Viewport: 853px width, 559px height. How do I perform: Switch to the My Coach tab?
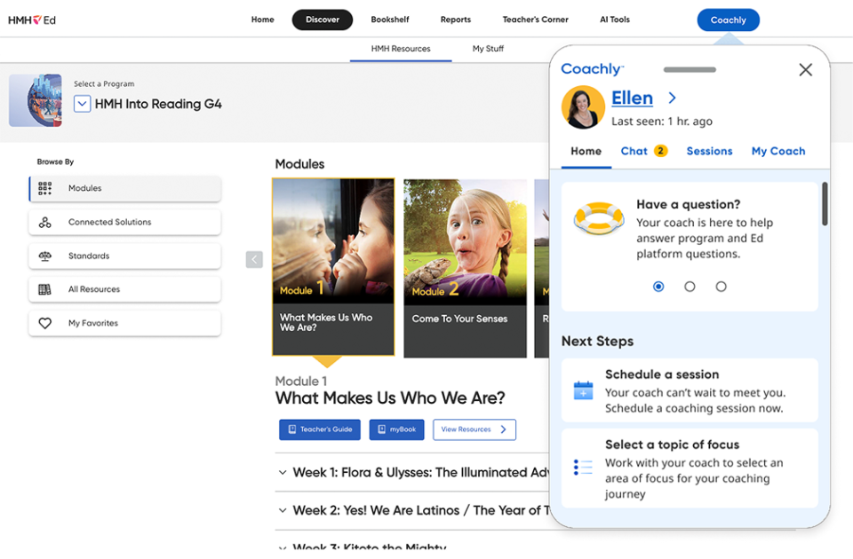click(778, 152)
